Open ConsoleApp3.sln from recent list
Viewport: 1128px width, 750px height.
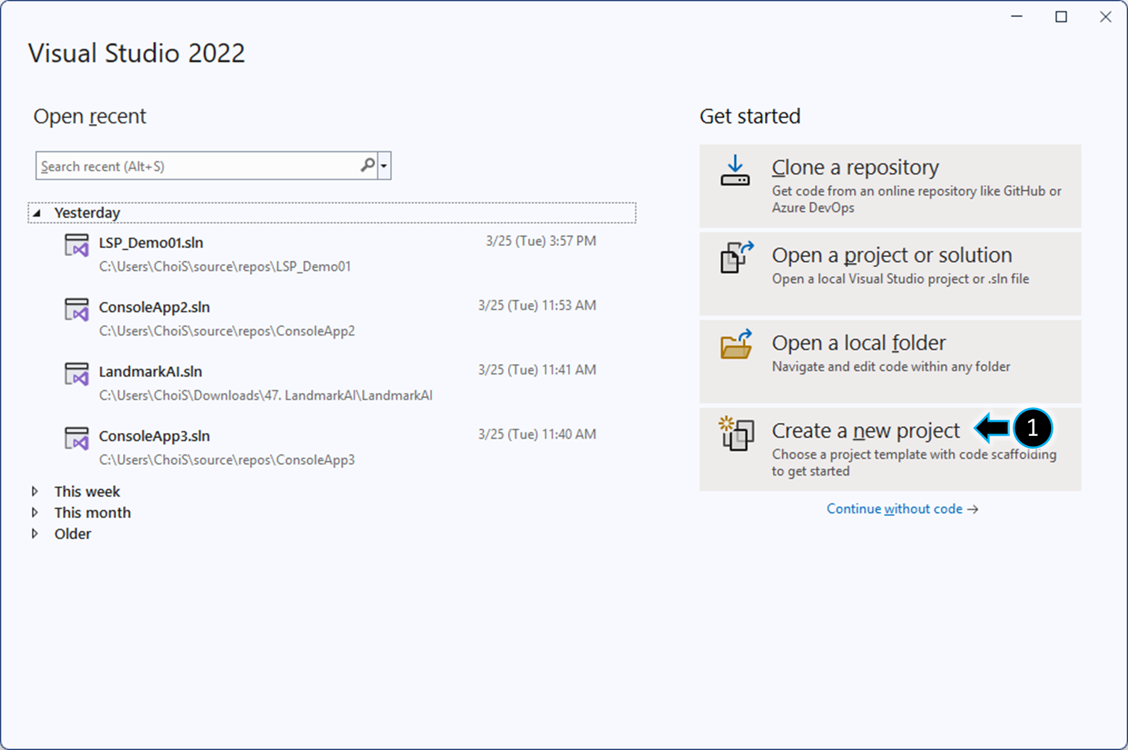coord(154,436)
